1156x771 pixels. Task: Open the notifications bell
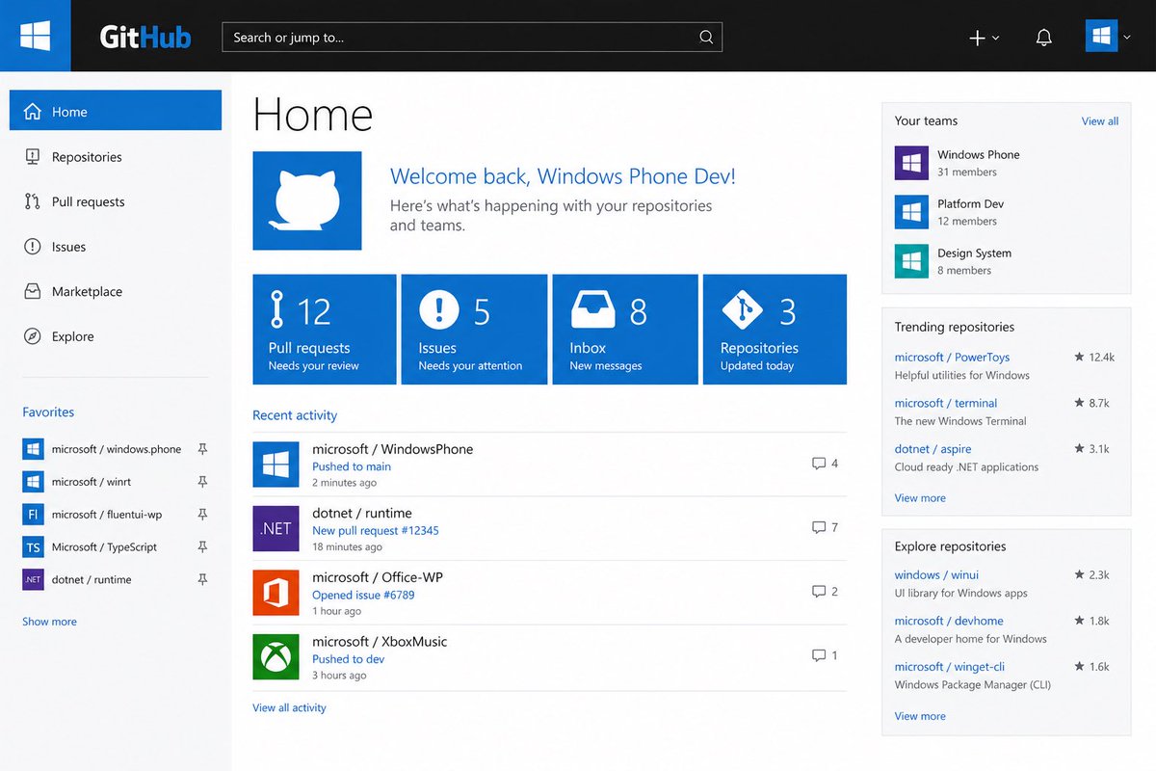click(x=1043, y=38)
